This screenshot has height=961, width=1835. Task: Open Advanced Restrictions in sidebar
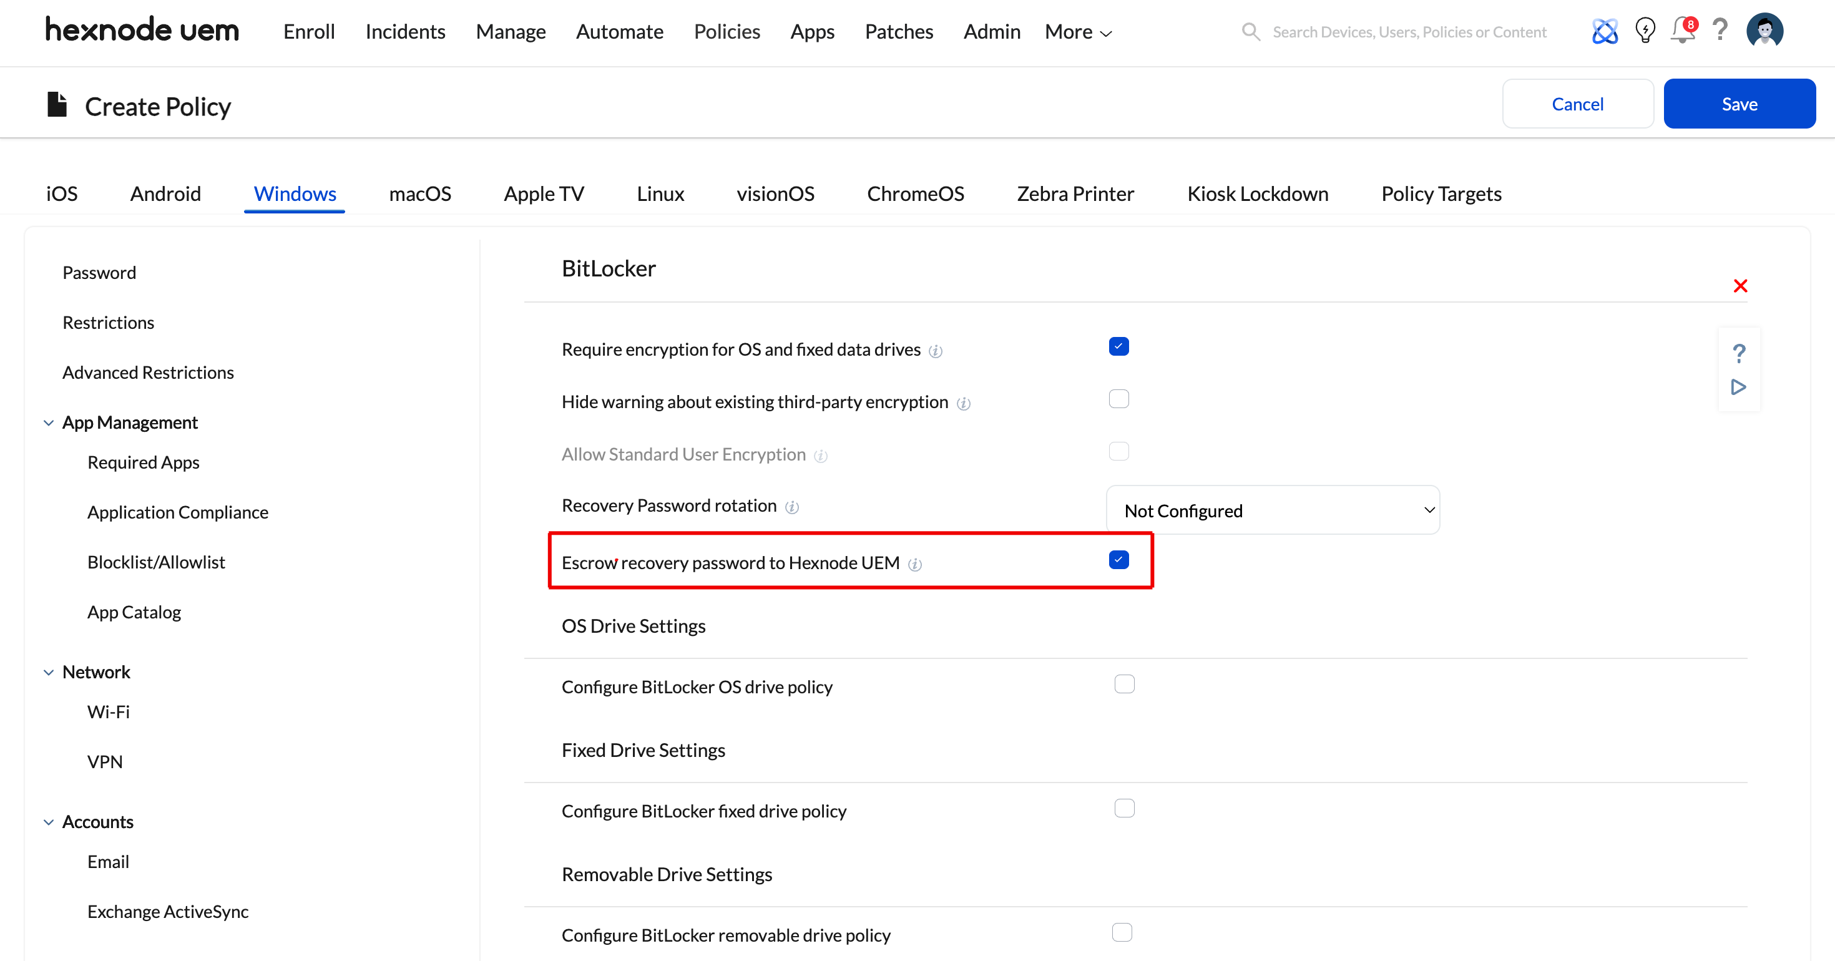pos(148,372)
